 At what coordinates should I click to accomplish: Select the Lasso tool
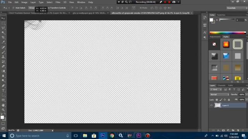[3, 28]
